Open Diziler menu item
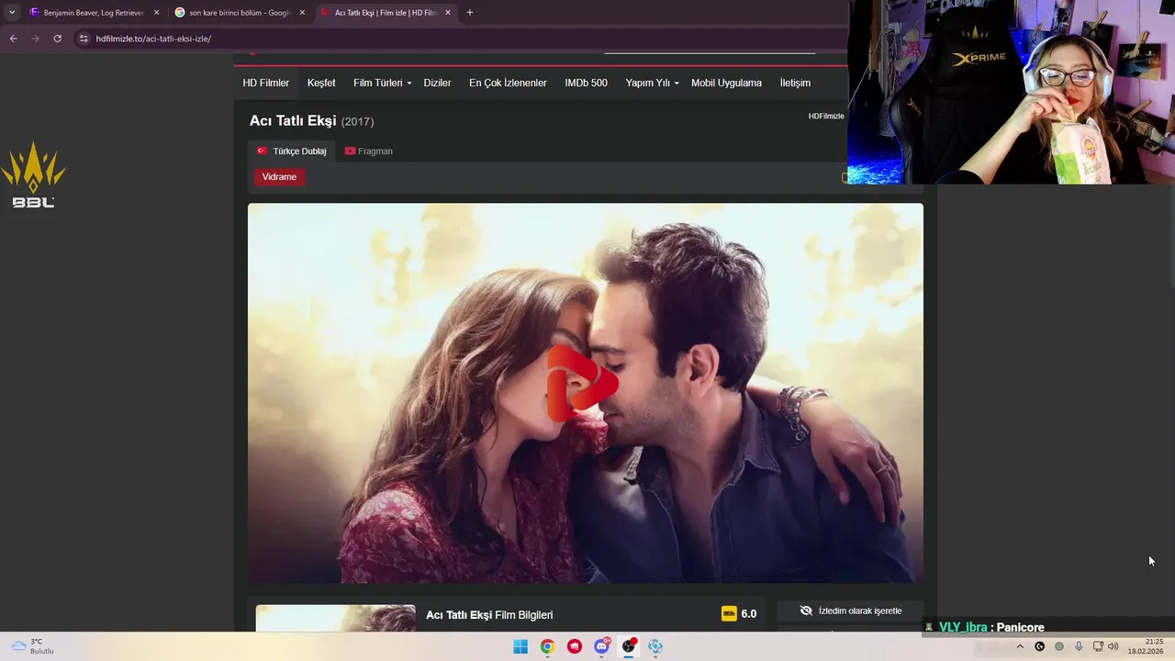1175x661 pixels. (x=437, y=83)
